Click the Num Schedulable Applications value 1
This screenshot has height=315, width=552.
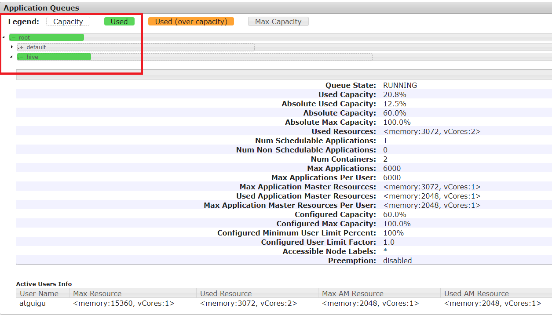coord(385,141)
